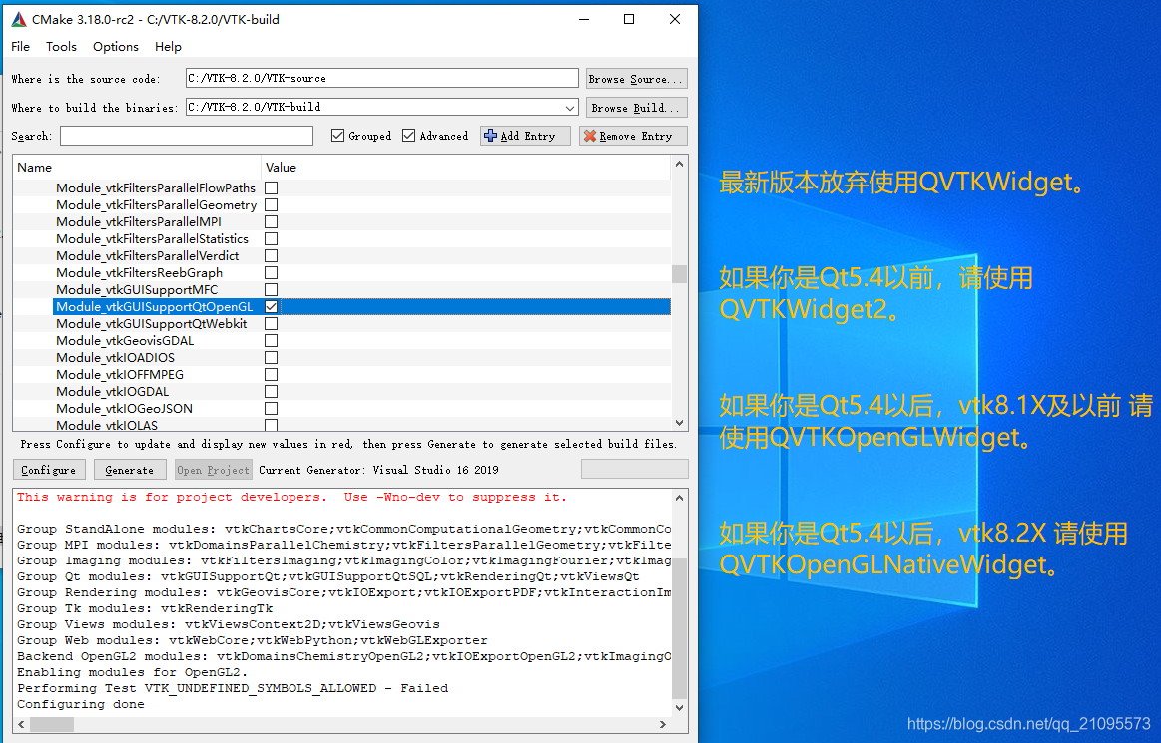This screenshot has height=743, width=1161.
Task: Enable Module_vtkIOGDAL checkbox
Action: click(271, 392)
